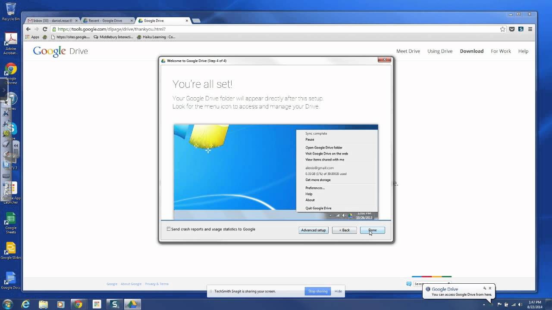Click the Back button in setup dialog
The width and height of the screenshot is (552, 310).
click(x=344, y=230)
